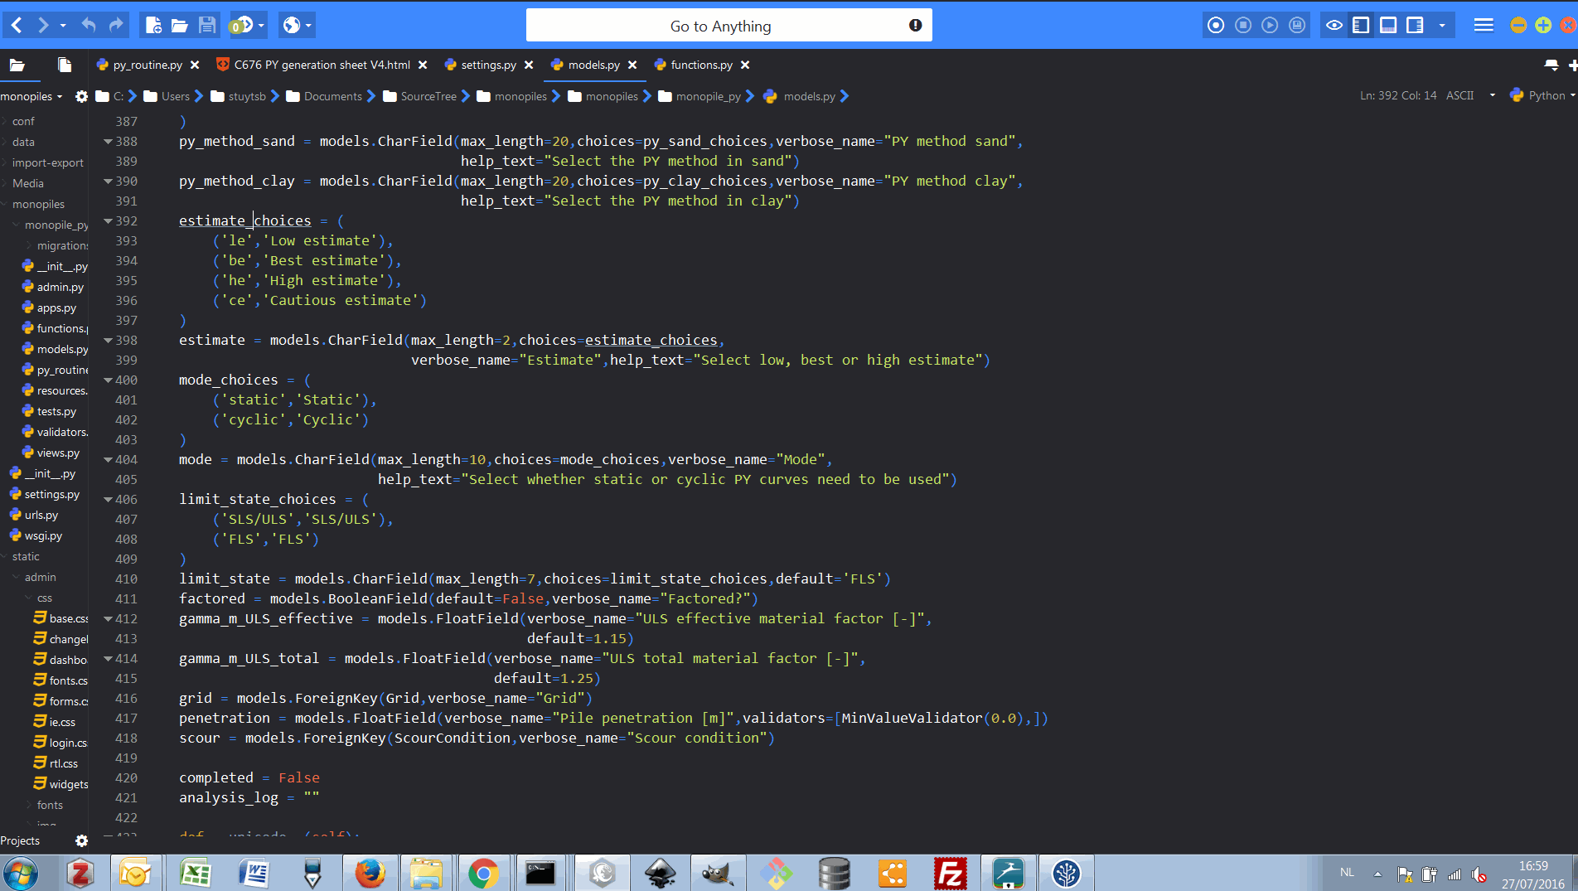Launch FileZilla from the Windows taskbar

point(950,874)
